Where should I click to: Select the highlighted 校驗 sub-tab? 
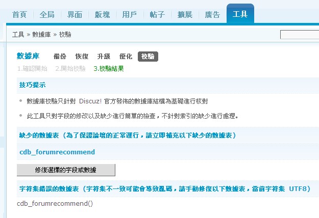148,57
